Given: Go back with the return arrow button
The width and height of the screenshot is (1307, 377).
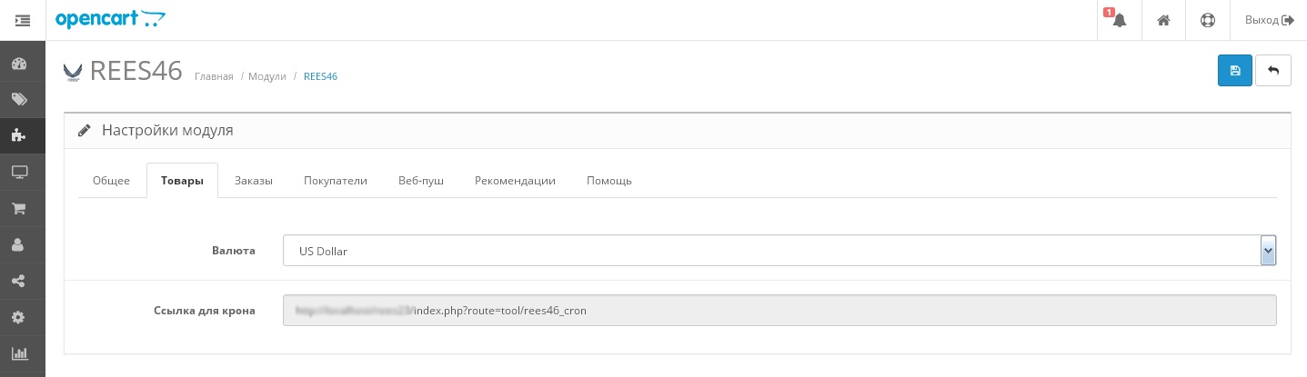Looking at the screenshot, I should click(x=1273, y=71).
